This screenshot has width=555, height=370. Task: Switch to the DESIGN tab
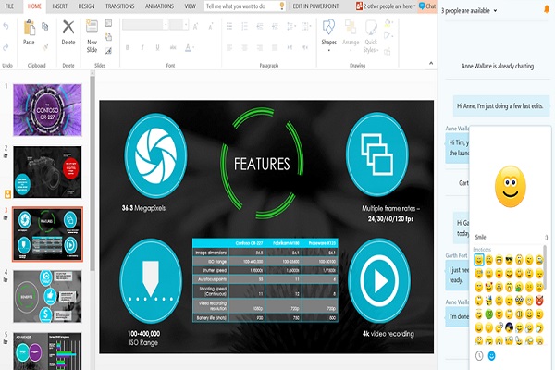pyautogui.click(x=86, y=6)
